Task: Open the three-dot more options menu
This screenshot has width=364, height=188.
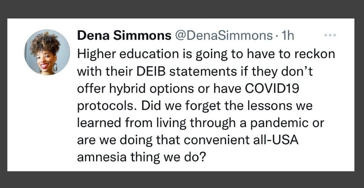Action: 330,35
